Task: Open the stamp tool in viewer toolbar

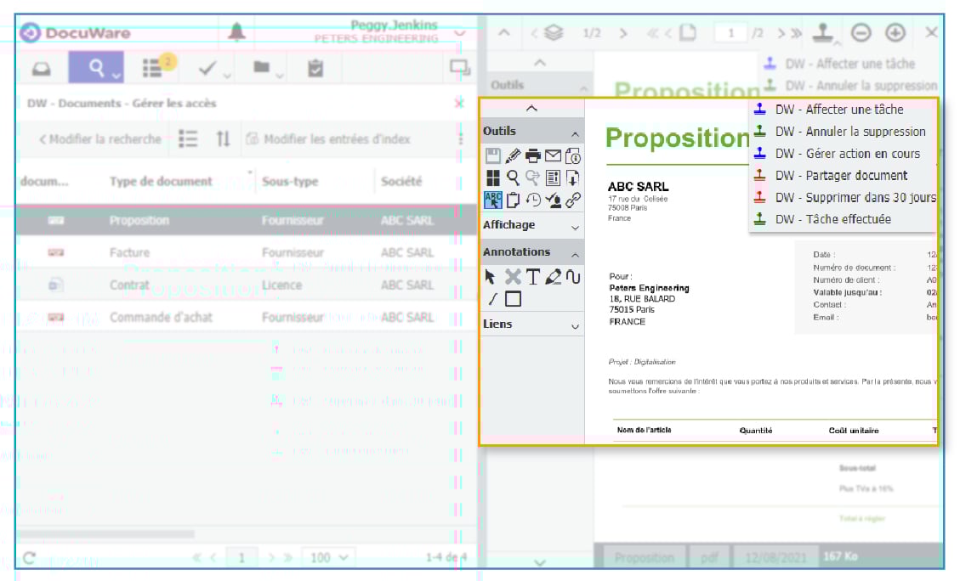Action: (822, 32)
